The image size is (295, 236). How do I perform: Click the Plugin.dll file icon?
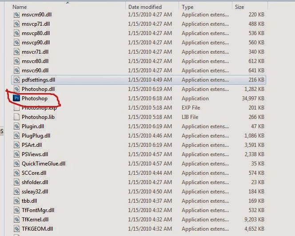(16, 126)
